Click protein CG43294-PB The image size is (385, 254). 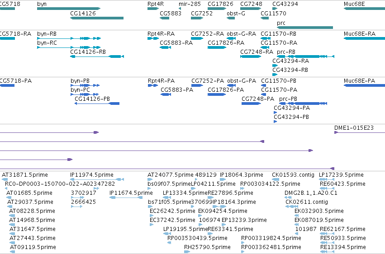tap(275, 122)
